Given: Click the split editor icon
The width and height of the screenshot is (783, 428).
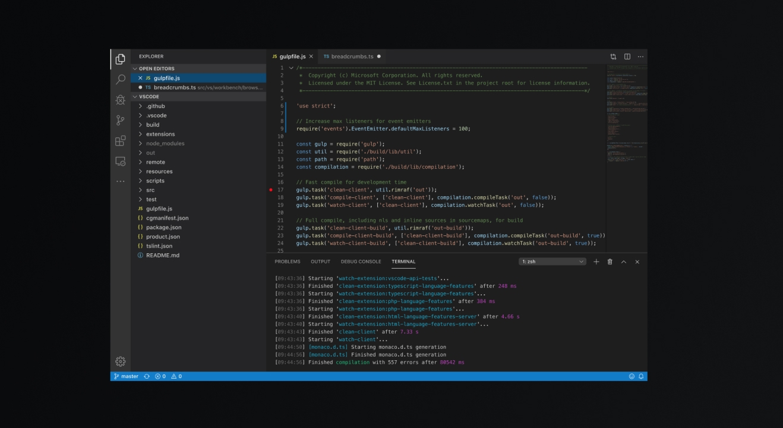Looking at the screenshot, I should (x=627, y=56).
